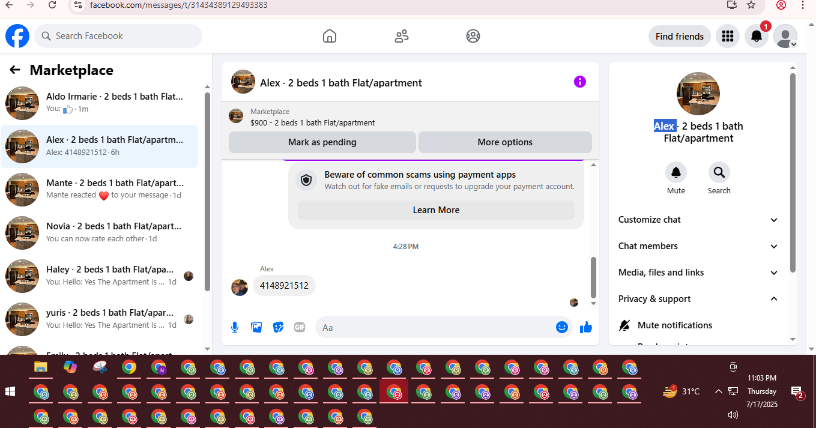This screenshot has width=816, height=428.
Task: Open the $900 Marketplace listing link
Action: (x=313, y=122)
